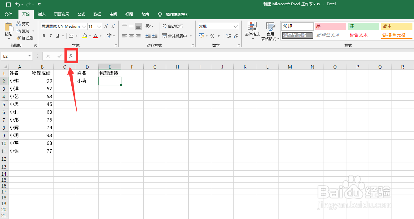
Task: Apply Percent Style in the Number group
Action: coord(212,36)
